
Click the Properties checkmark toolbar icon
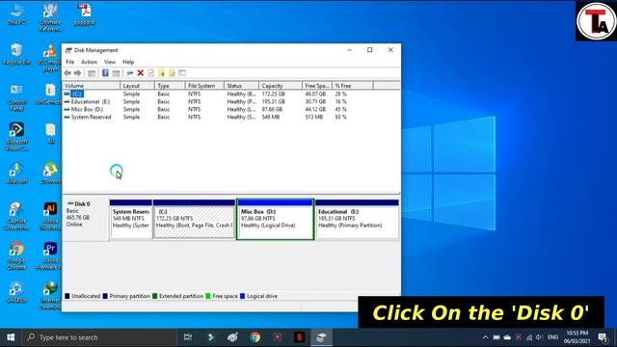(x=150, y=73)
